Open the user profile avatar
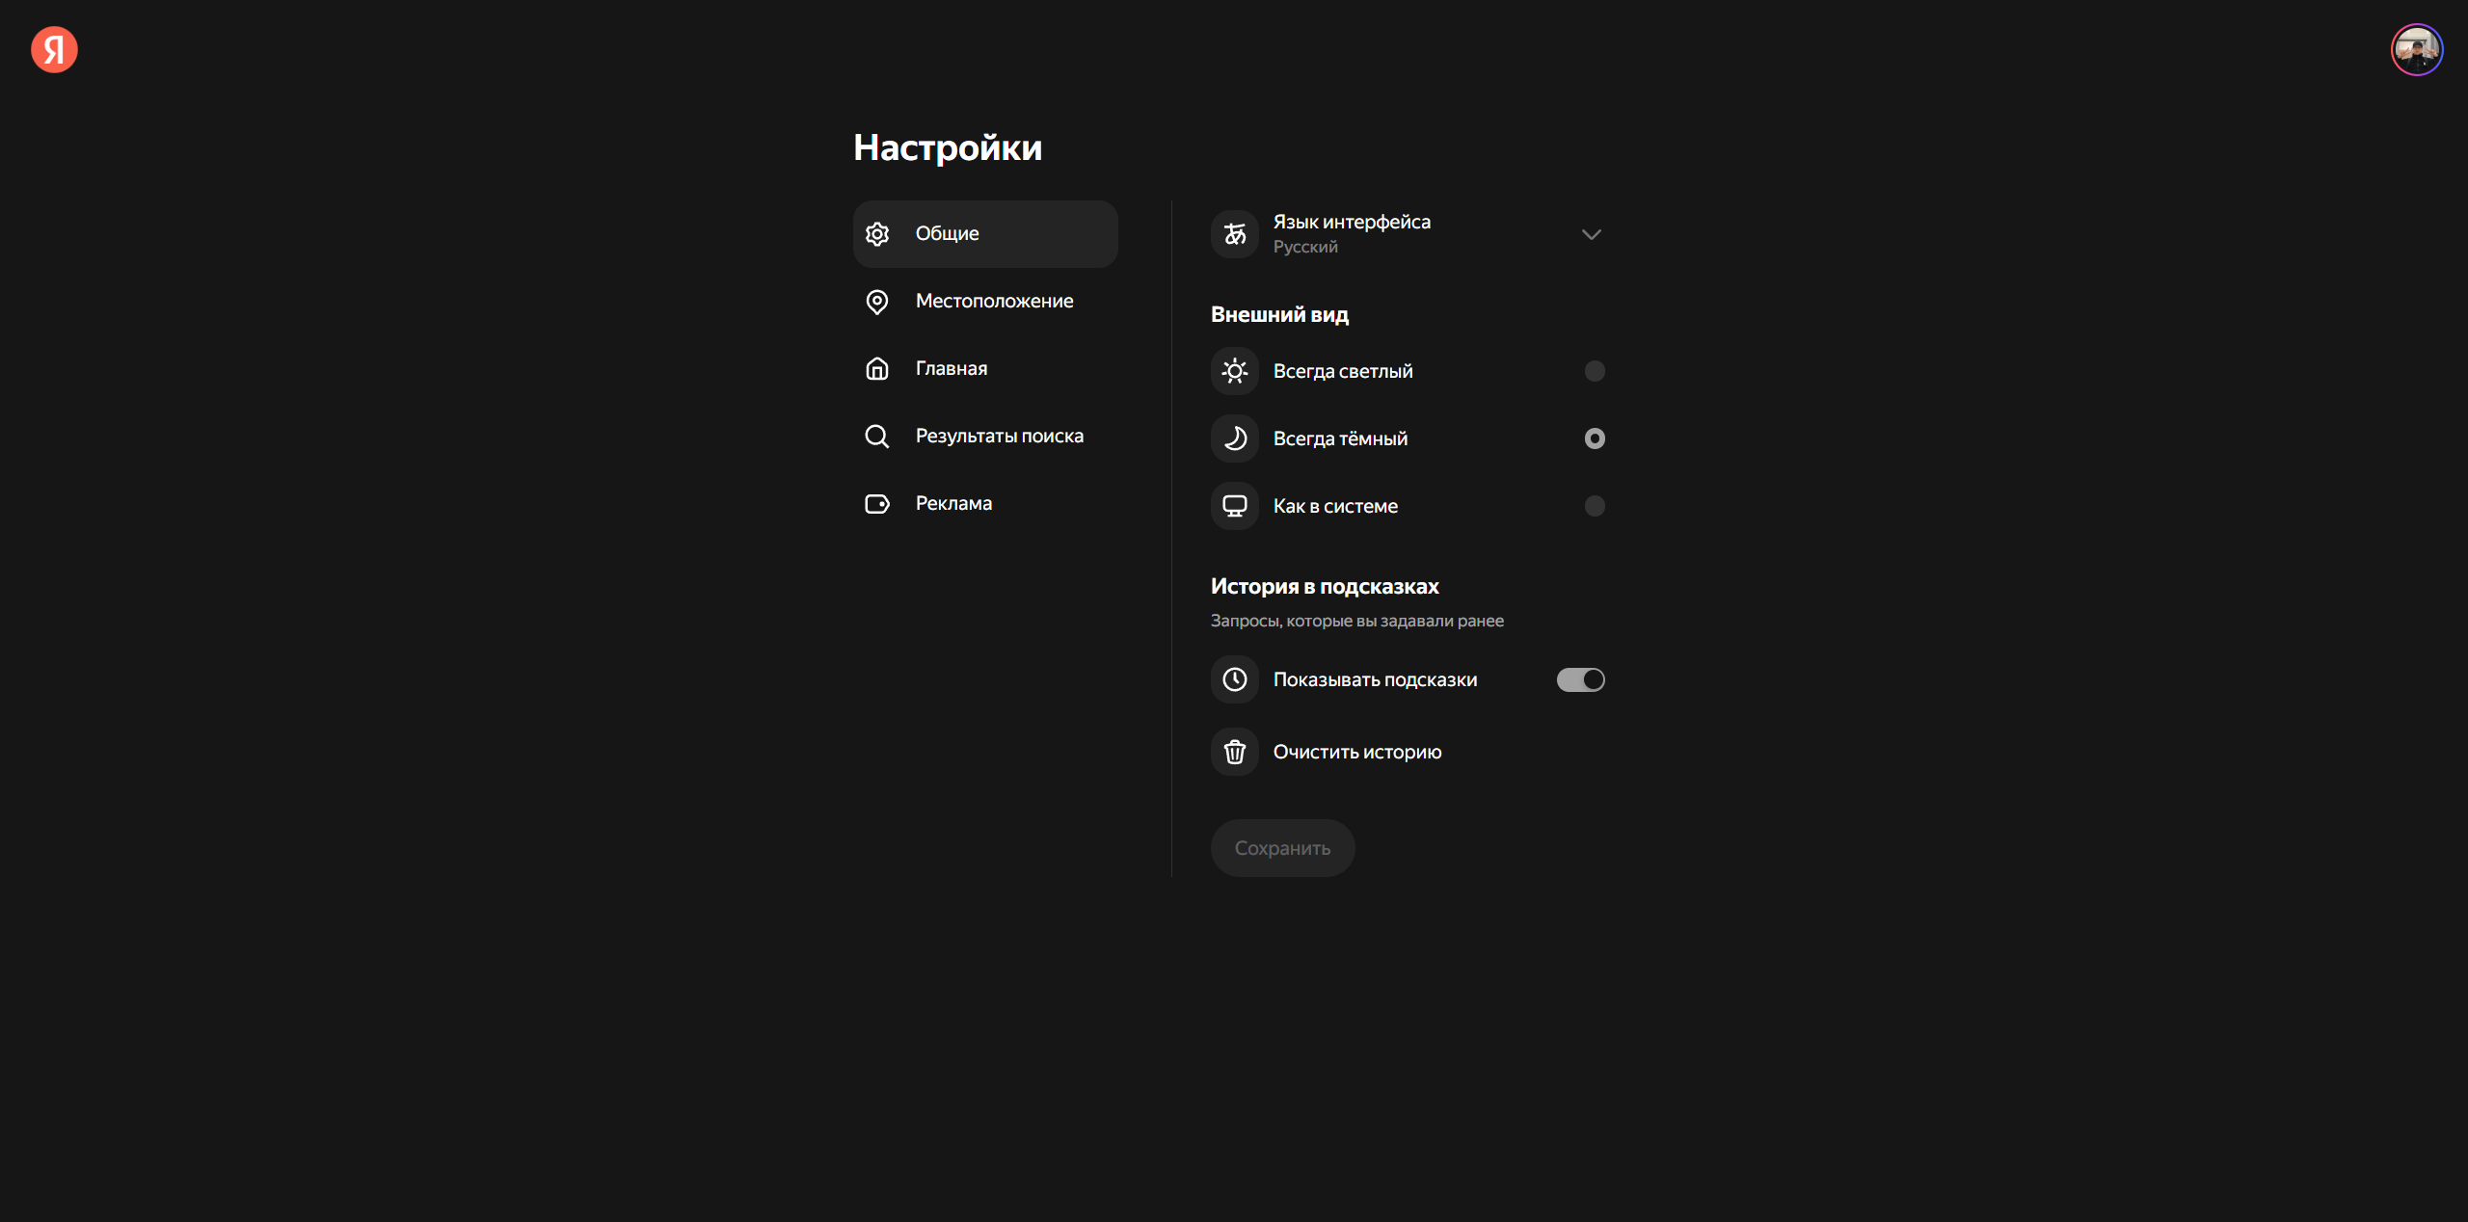The image size is (2468, 1222). [2416, 49]
